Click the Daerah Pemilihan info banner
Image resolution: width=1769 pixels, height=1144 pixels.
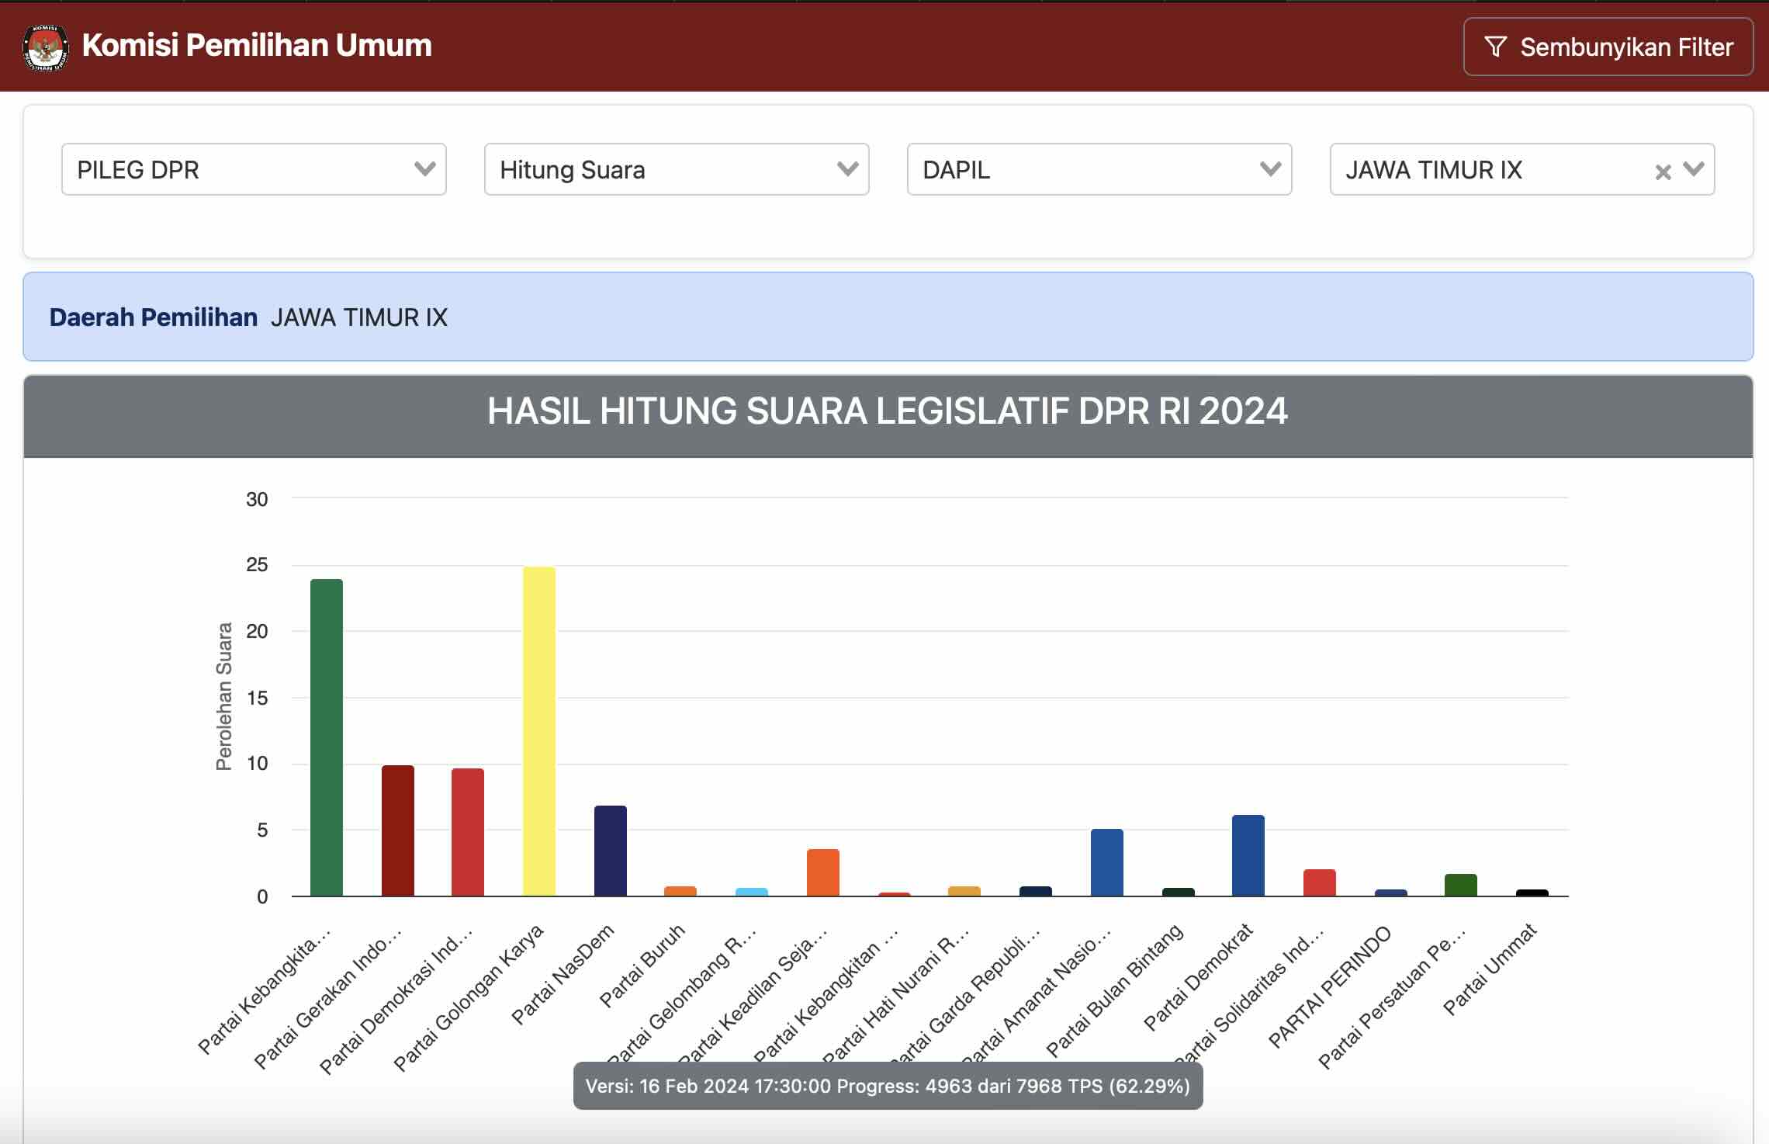tap(888, 317)
